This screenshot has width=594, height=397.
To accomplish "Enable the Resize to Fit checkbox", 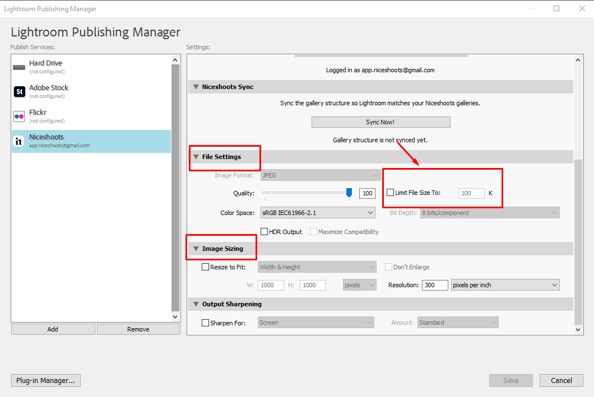I will 205,267.
